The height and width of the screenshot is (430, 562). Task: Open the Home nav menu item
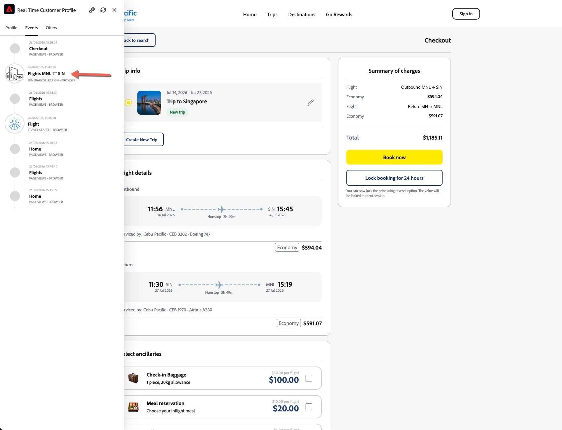[x=250, y=15]
